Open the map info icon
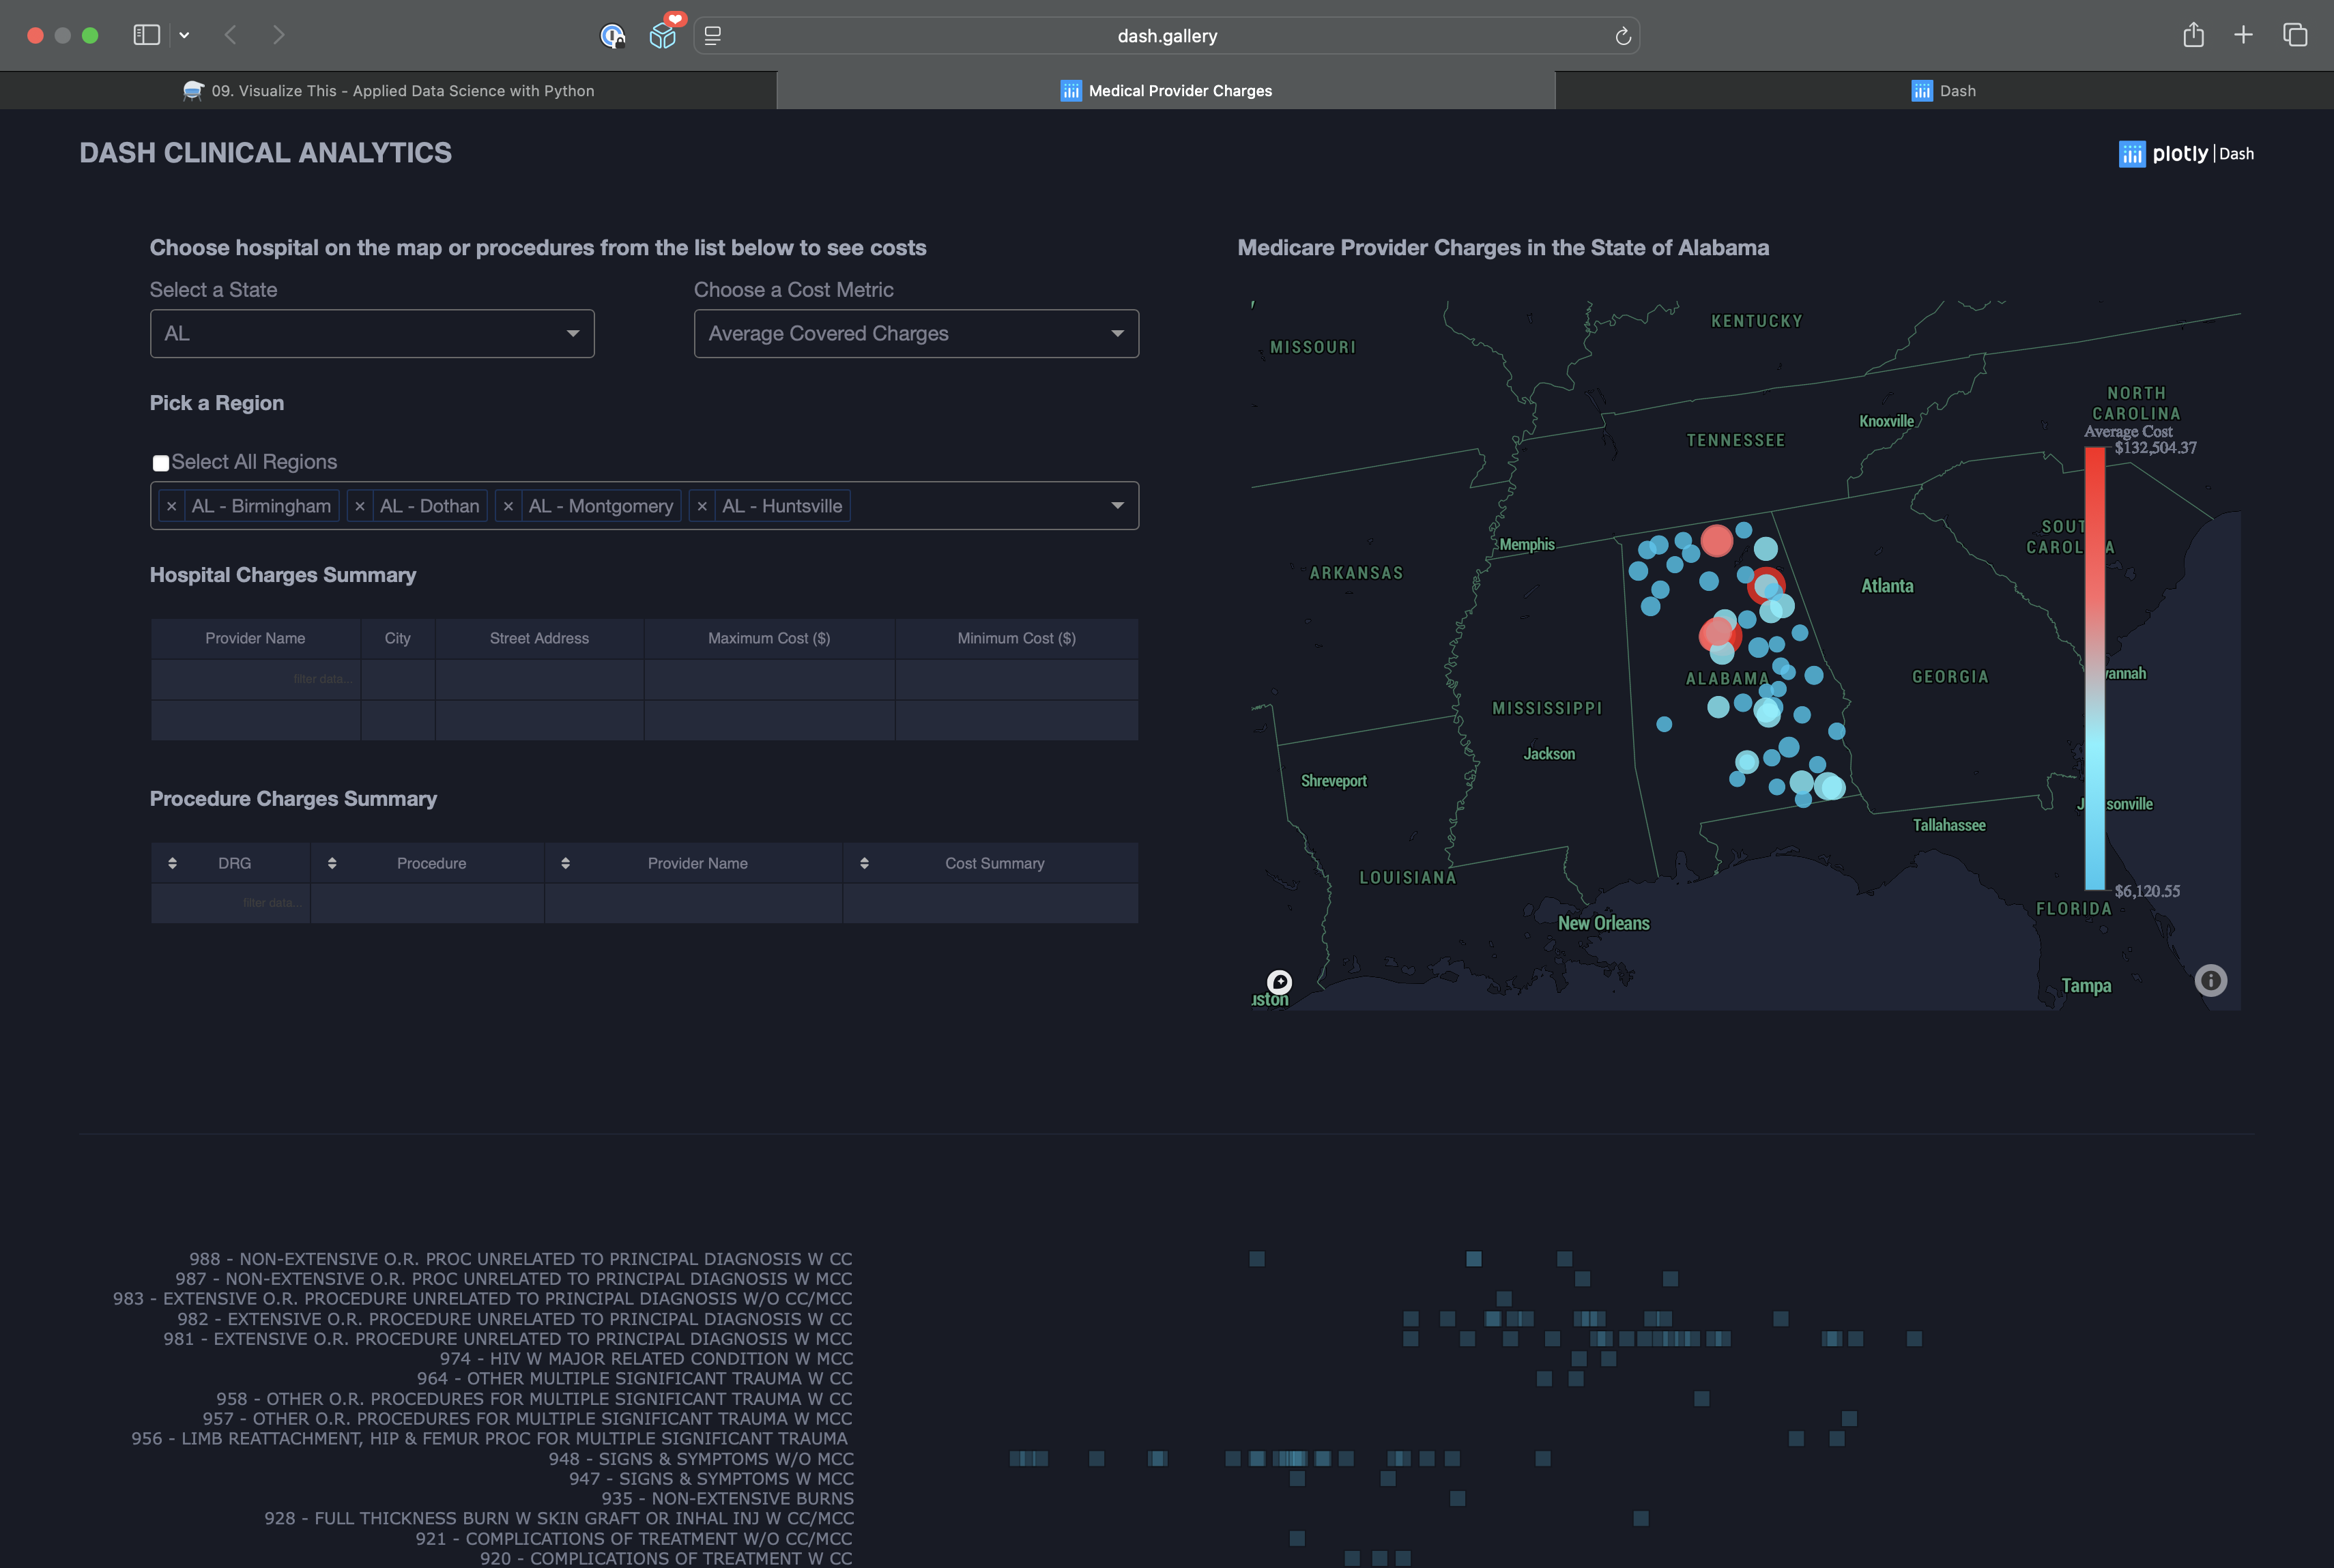The height and width of the screenshot is (1568, 2334). [2210, 980]
